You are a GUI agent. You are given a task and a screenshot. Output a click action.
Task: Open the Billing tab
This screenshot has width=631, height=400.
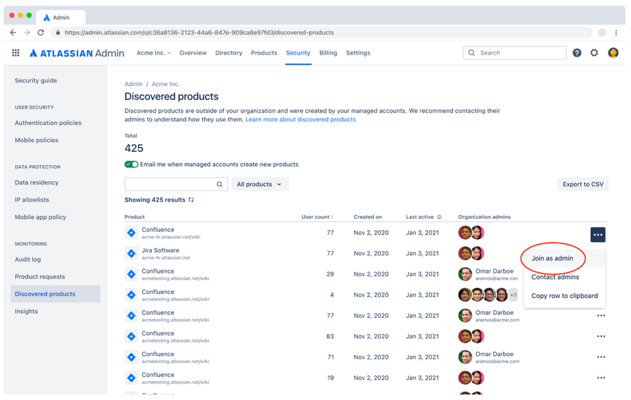pos(328,53)
